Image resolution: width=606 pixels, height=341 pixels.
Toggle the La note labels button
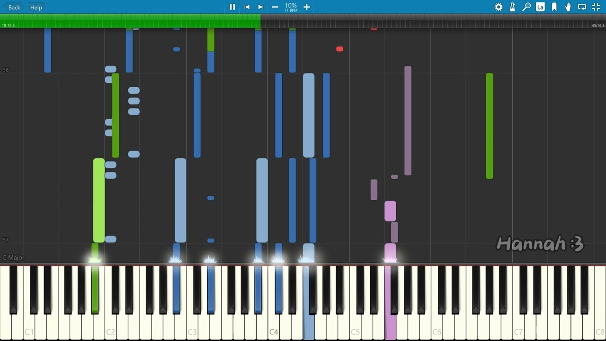coord(540,7)
